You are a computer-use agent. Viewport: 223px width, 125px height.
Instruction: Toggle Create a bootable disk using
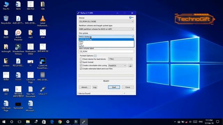coord(81,66)
